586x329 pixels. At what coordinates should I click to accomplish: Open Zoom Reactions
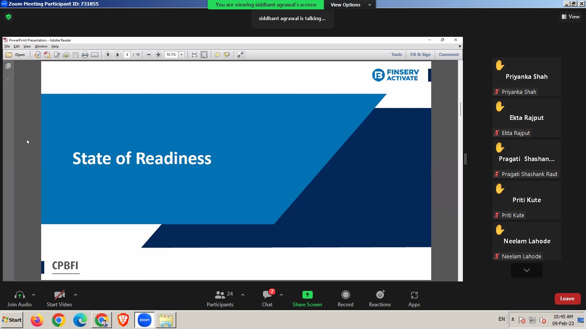coord(380,299)
